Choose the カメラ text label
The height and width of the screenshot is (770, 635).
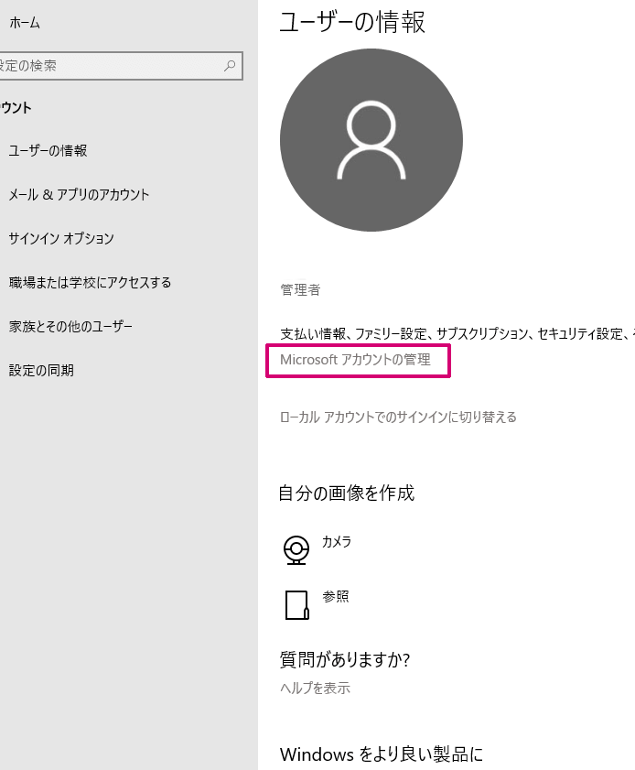point(337,542)
